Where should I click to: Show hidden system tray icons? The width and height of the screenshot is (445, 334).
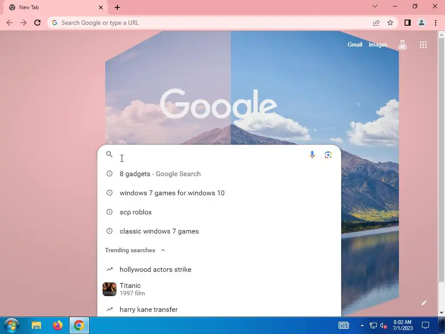[x=362, y=325]
